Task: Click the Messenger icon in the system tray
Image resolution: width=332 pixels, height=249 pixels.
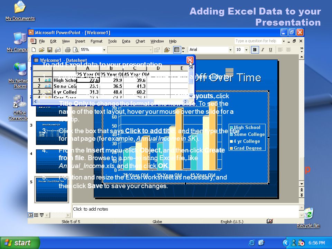Action: coord(294,243)
